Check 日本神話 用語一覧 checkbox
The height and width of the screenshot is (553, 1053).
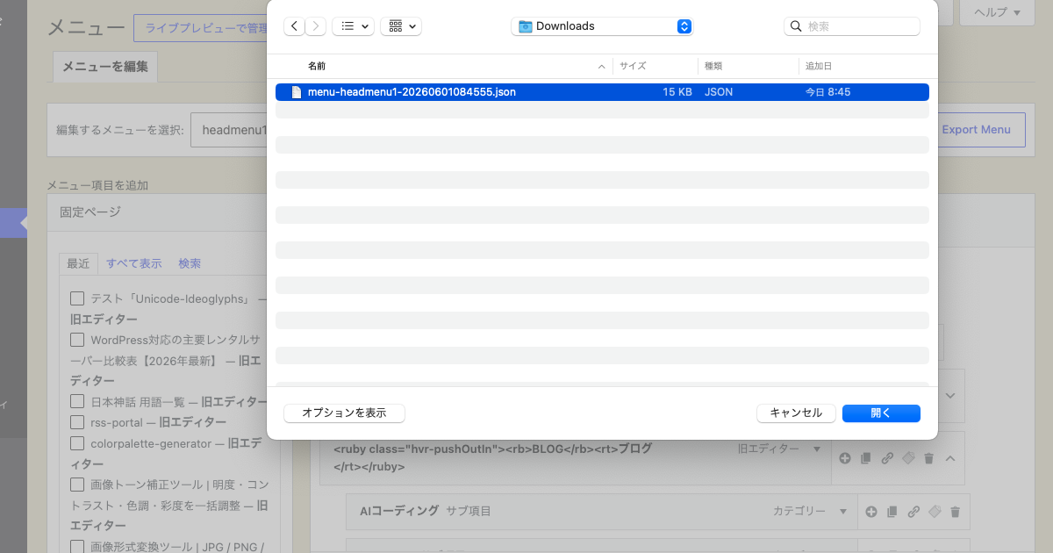77,401
